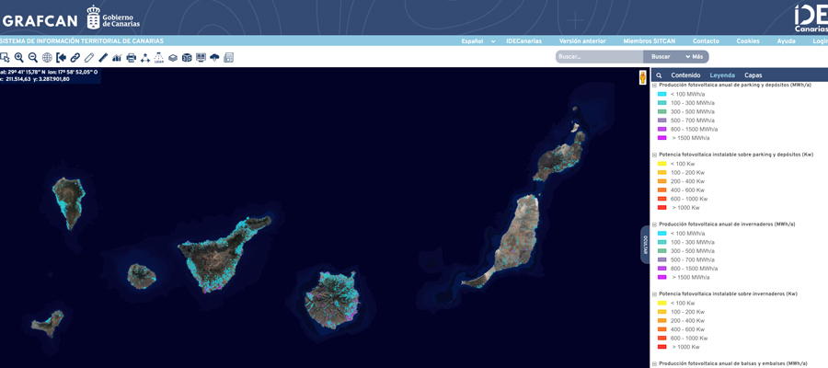
Task: Click into the Buscar... search field
Action: [x=598, y=56]
